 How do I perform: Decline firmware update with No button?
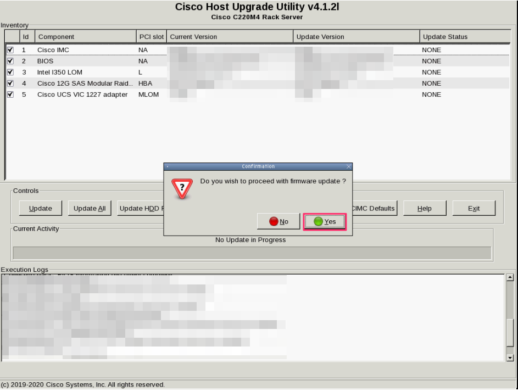point(279,222)
